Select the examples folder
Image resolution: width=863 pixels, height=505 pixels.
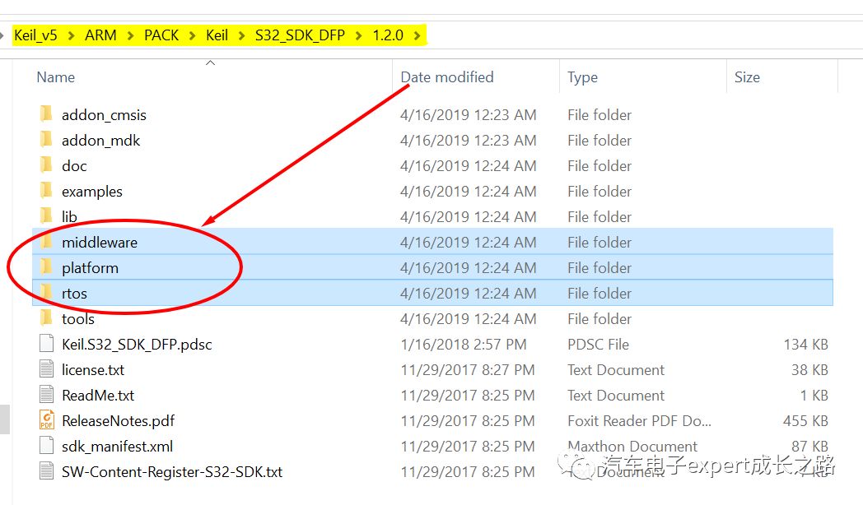[x=91, y=191]
